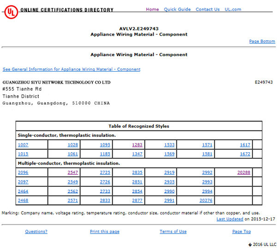Open style 2468 link

pyautogui.click(x=23, y=200)
